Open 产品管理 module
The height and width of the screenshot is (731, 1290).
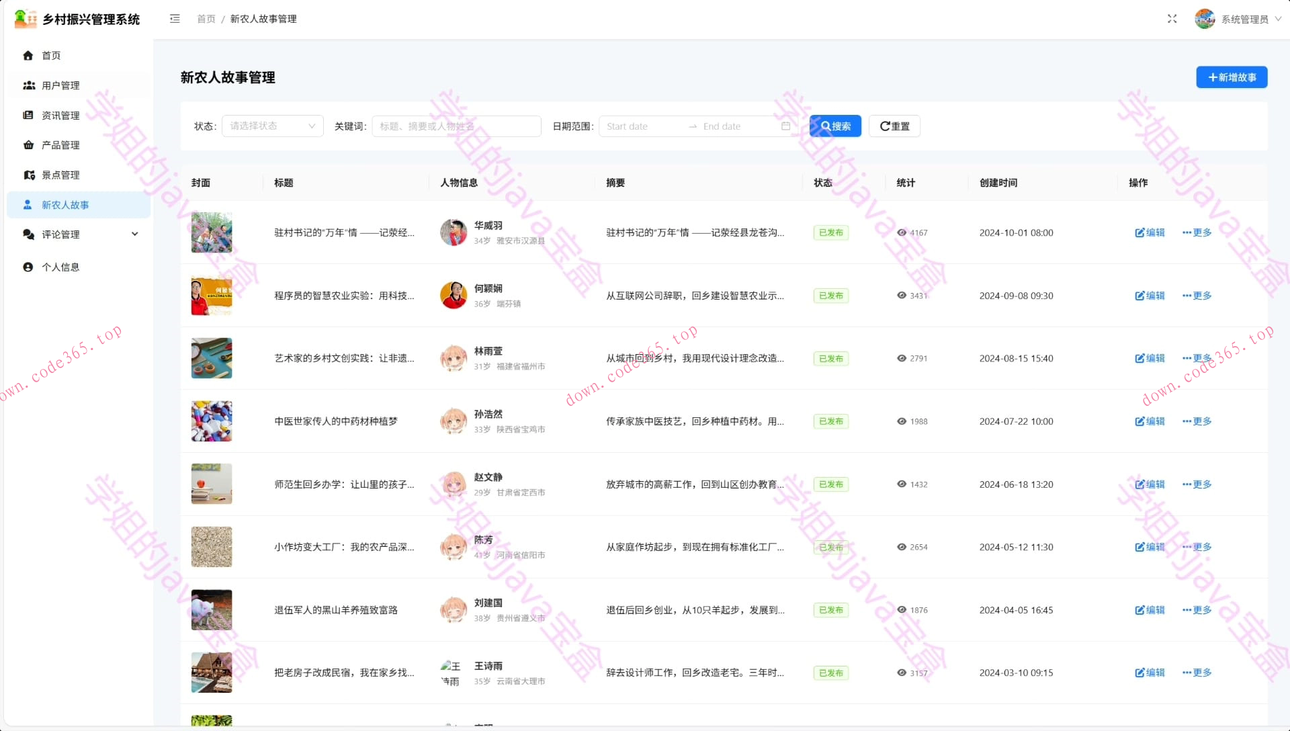click(60, 144)
